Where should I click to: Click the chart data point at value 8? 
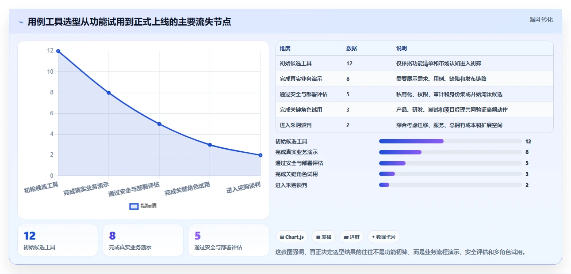109,93
